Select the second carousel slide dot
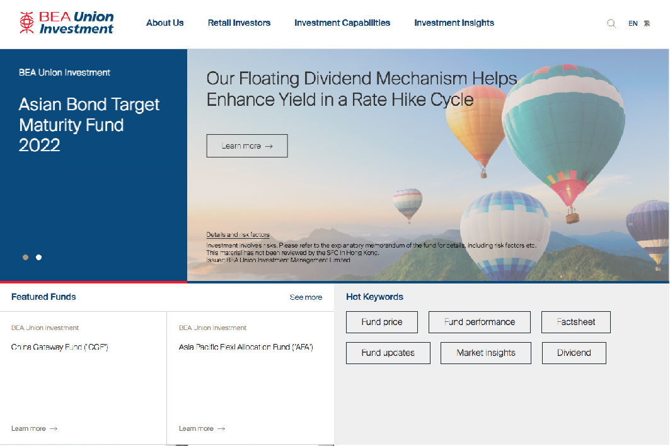 [39, 257]
